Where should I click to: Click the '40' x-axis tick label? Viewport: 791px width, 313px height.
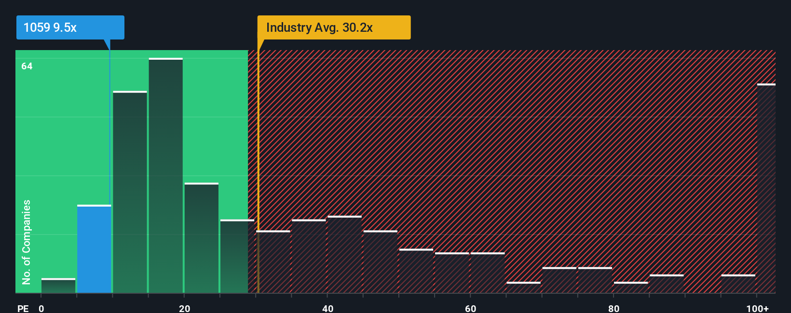[327, 308]
